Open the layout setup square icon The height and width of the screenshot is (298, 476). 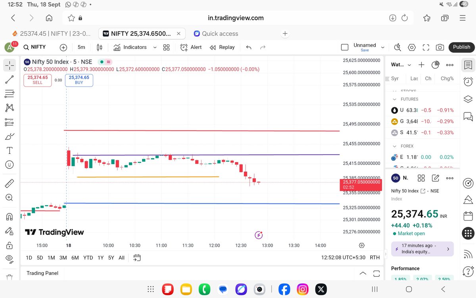pyautogui.click(x=345, y=47)
